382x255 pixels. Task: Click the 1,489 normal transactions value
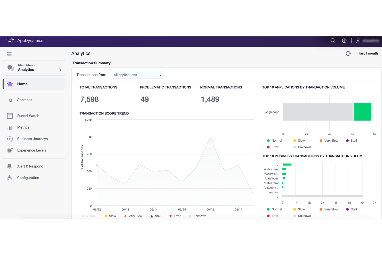coord(210,99)
